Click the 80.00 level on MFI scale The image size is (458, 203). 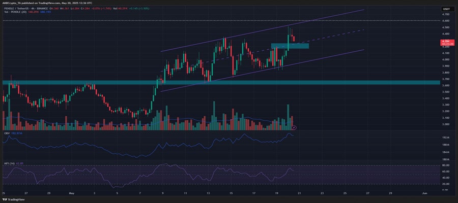(446, 165)
